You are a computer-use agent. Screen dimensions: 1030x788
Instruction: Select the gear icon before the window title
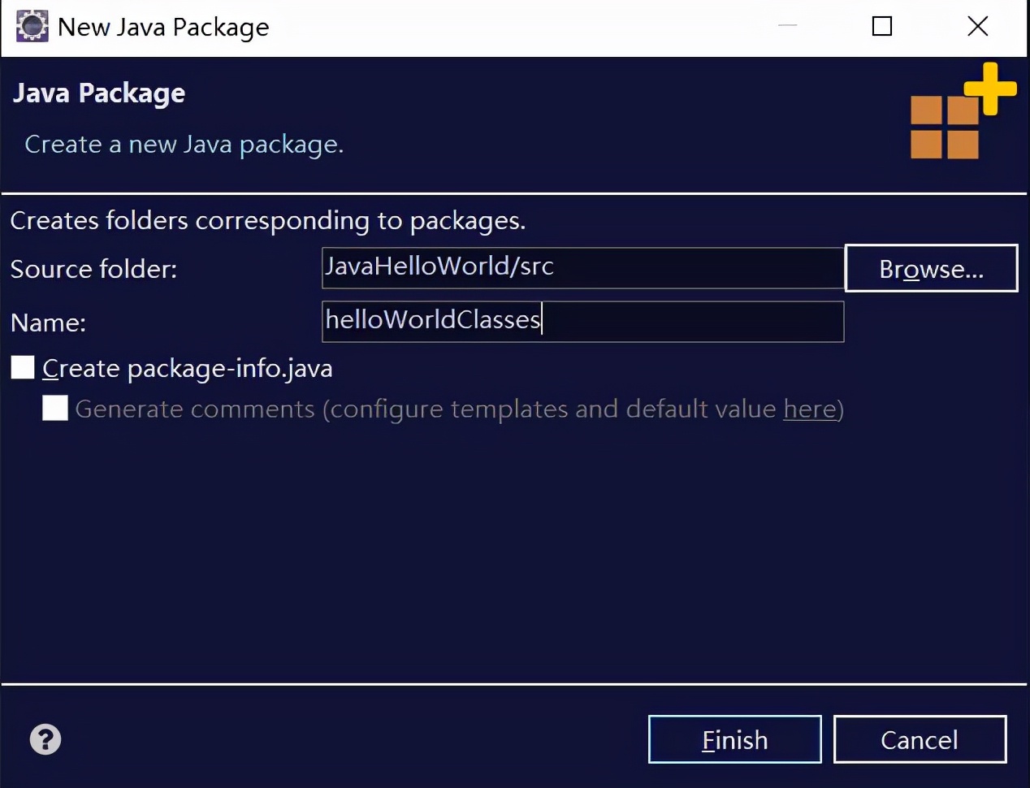32,25
